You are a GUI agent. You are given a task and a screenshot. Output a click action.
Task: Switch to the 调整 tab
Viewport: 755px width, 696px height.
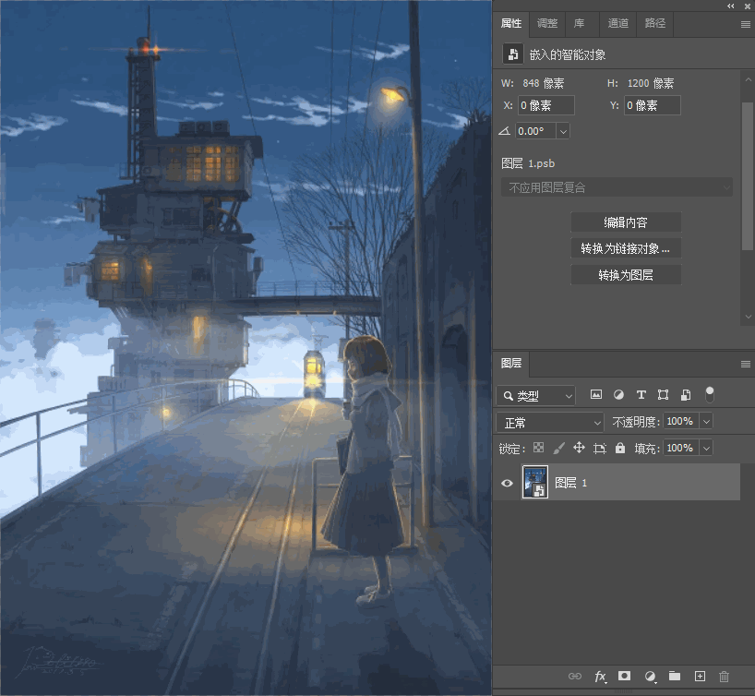pos(547,24)
